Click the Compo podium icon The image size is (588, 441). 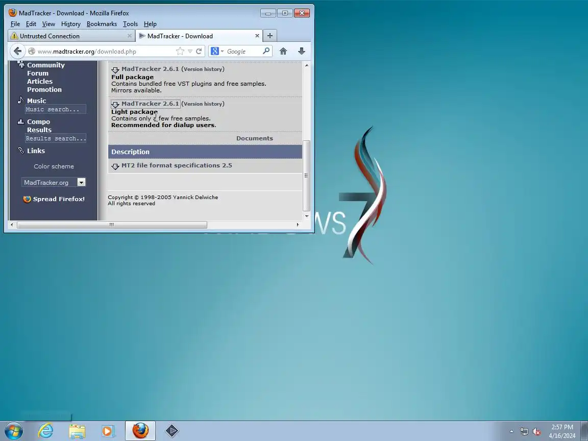click(20, 121)
